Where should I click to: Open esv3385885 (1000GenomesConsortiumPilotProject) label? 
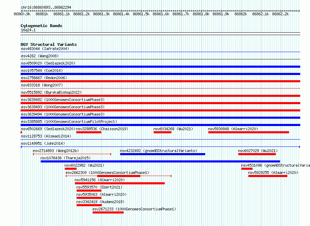coord(69,122)
